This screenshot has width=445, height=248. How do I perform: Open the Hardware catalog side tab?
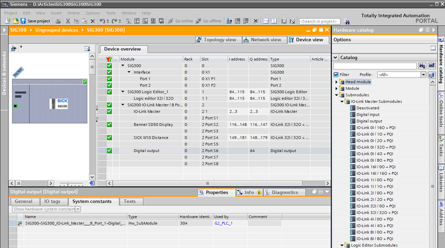[441, 64]
